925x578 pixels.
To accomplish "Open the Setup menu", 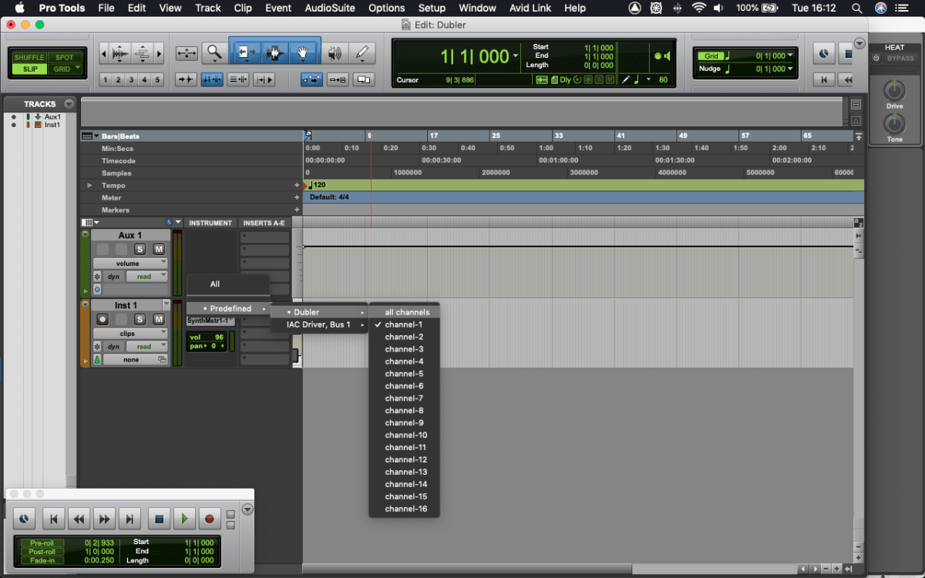I will [x=432, y=8].
